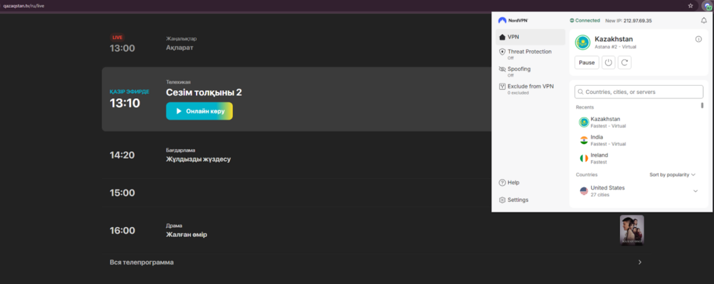Click the Spoofing eye-slash icon
Image resolution: width=714 pixels, height=284 pixels.
[502, 69]
